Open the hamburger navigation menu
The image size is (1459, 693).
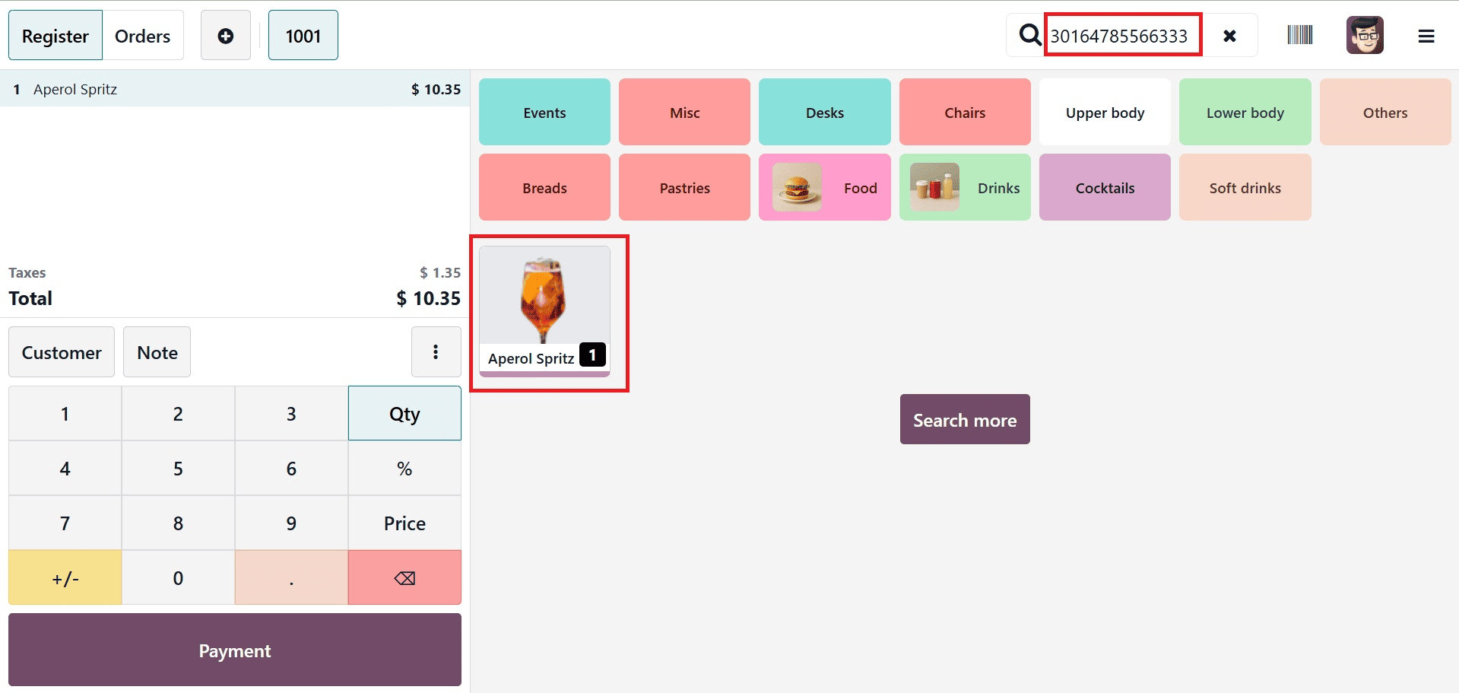tap(1426, 35)
